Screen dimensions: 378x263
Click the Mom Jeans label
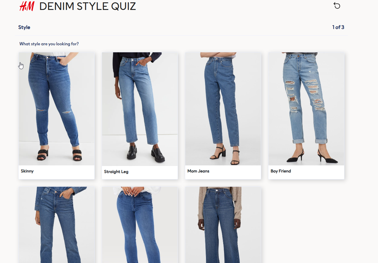coord(198,171)
